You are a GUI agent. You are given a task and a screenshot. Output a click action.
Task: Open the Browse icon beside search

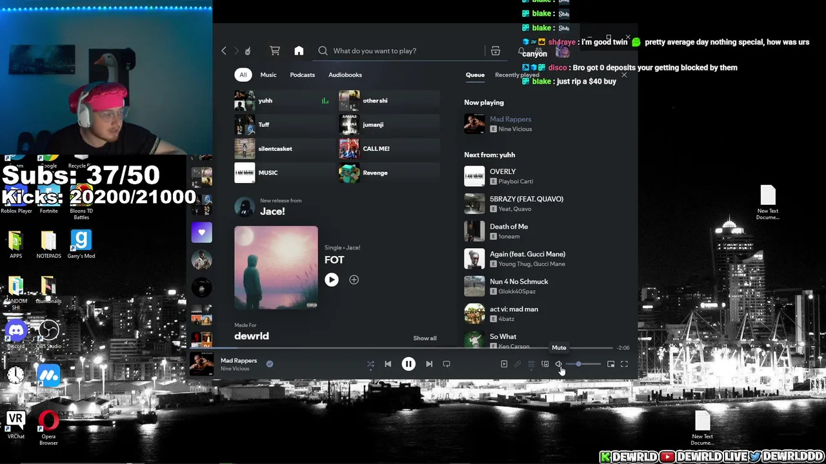coord(496,51)
